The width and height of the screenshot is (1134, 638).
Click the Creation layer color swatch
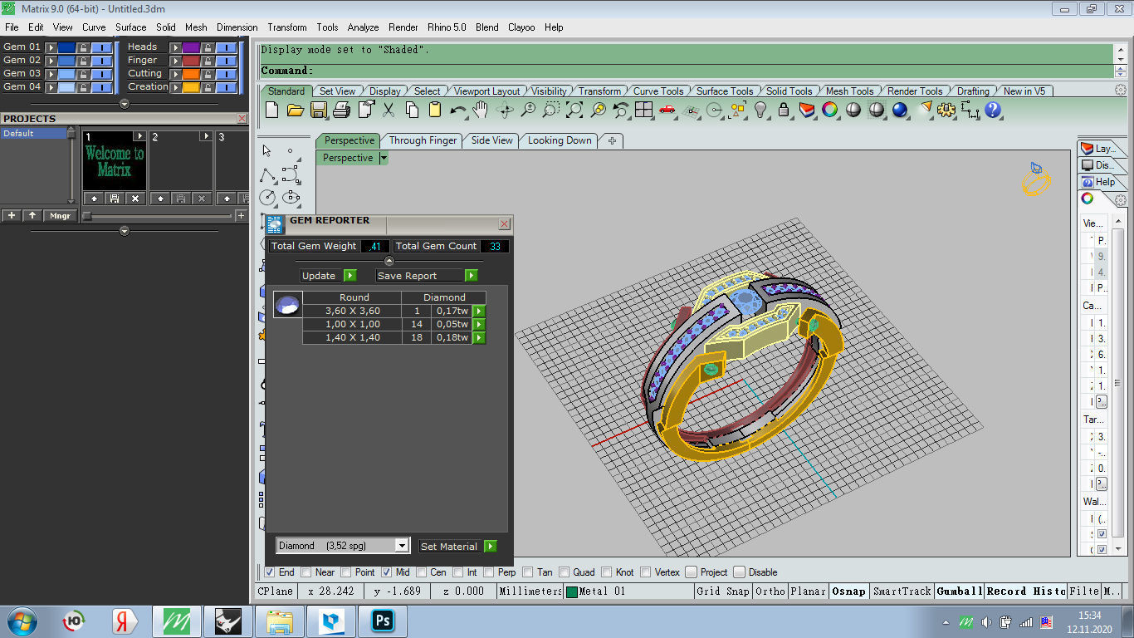point(191,87)
